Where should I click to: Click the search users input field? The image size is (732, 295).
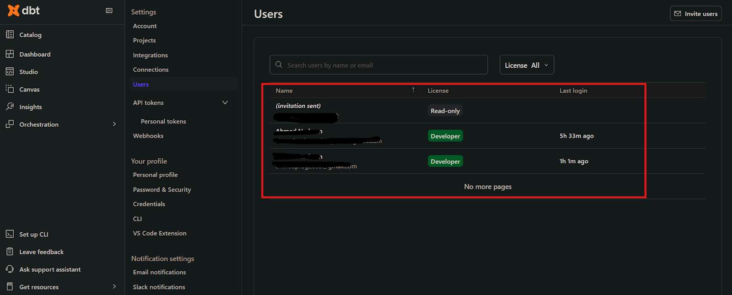(384, 65)
